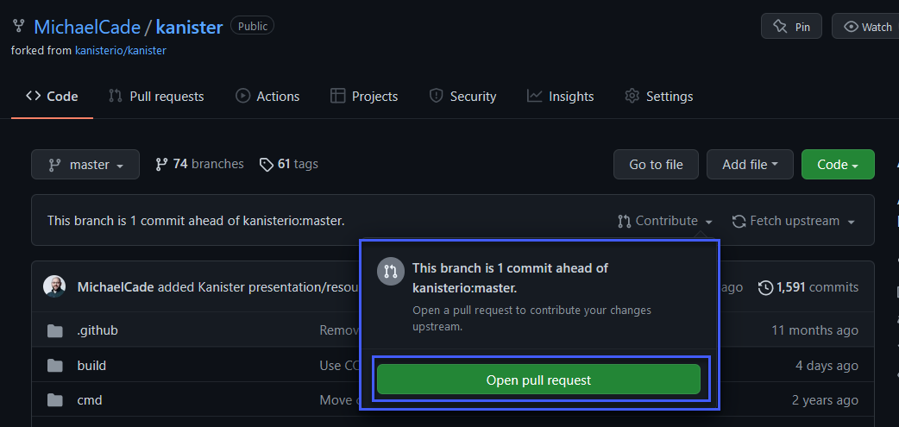Image resolution: width=899 pixels, height=427 pixels.
Task: Collapse the Contribute dropdown menu
Action: tap(666, 222)
